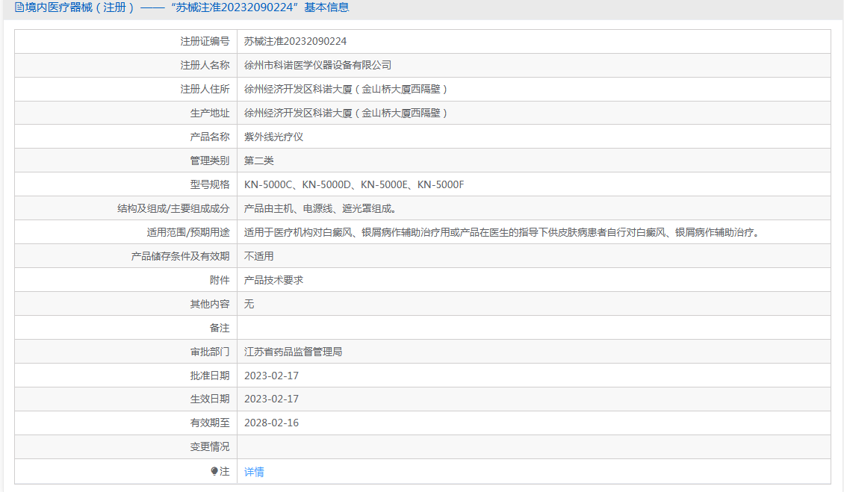844x492 pixels.
Task: Click the 有效期至 label
Action: point(209,423)
